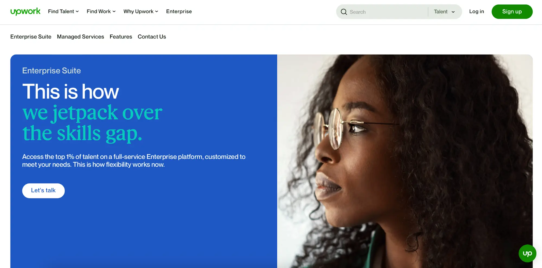Image resolution: width=542 pixels, height=268 pixels.
Task: Click the green Sign up button
Action: 512,12
